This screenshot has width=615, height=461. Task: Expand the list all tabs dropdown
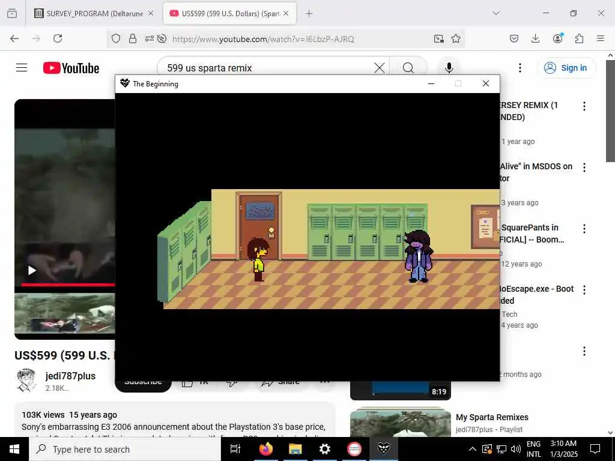click(x=496, y=13)
